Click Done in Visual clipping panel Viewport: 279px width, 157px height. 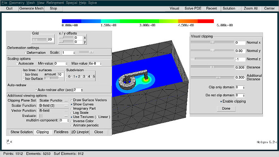(226, 108)
